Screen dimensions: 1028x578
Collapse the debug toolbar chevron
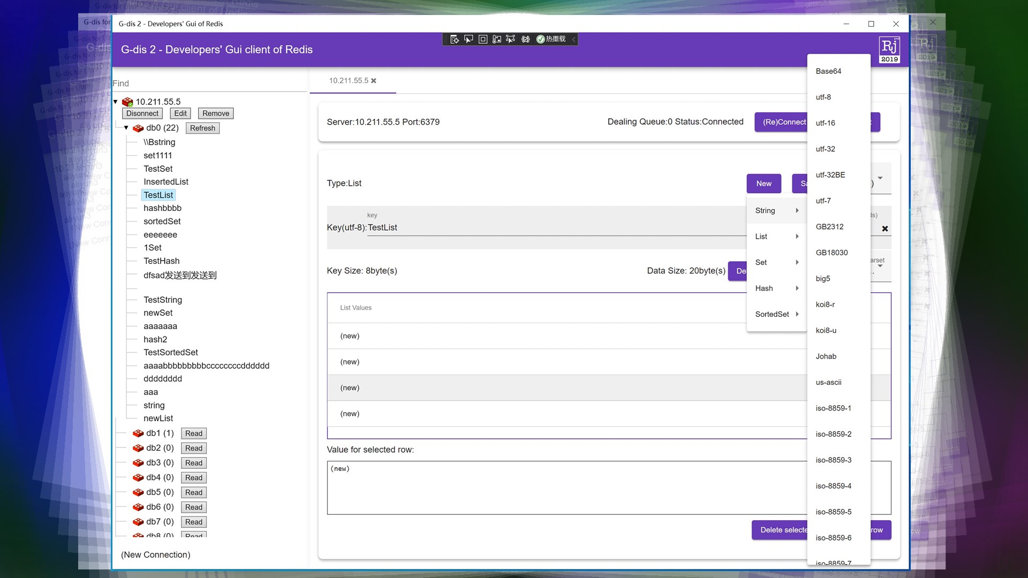pos(573,39)
